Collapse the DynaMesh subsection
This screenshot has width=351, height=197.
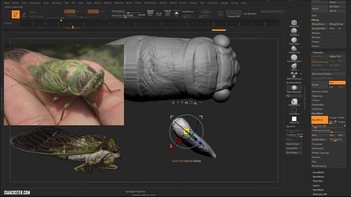[317, 113]
